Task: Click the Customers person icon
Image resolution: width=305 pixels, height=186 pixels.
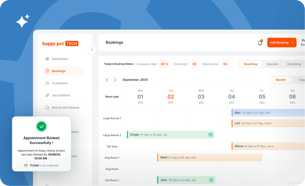Action: 47,83
